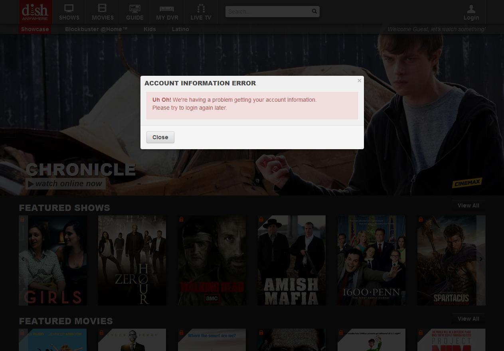Image resolution: width=504 pixels, height=351 pixels.
Task: Open The Walking Dead poster
Action: pos(212,260)
